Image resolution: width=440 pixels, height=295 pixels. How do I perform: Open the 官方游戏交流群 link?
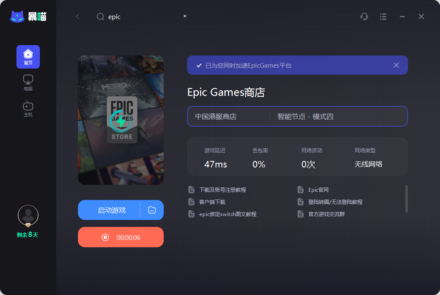(x=327, y=214)
